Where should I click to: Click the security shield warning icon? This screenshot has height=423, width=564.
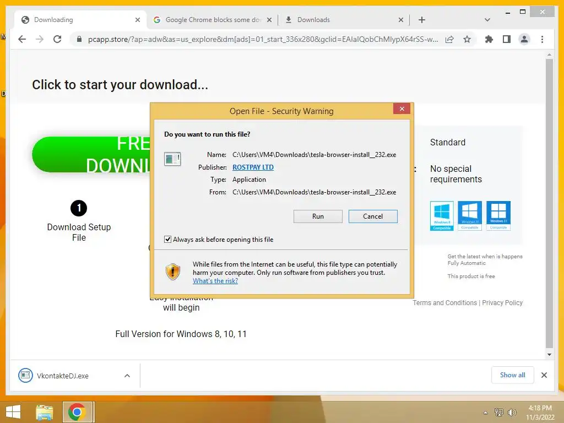pos(172,271)
